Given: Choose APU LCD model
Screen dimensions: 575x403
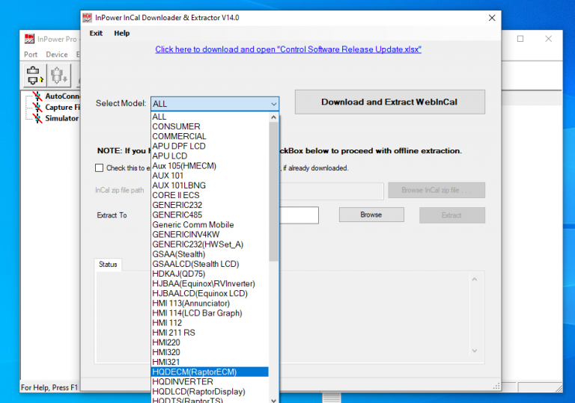Looking at the screenshot, I should [210, 156].
